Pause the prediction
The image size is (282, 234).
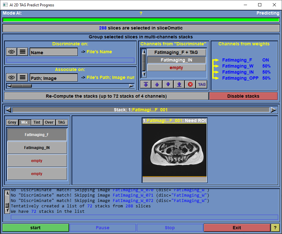(x=103, y=228)
